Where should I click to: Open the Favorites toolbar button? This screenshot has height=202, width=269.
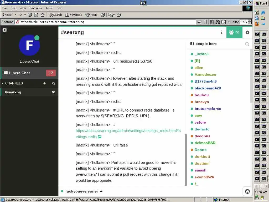point(74,15)
